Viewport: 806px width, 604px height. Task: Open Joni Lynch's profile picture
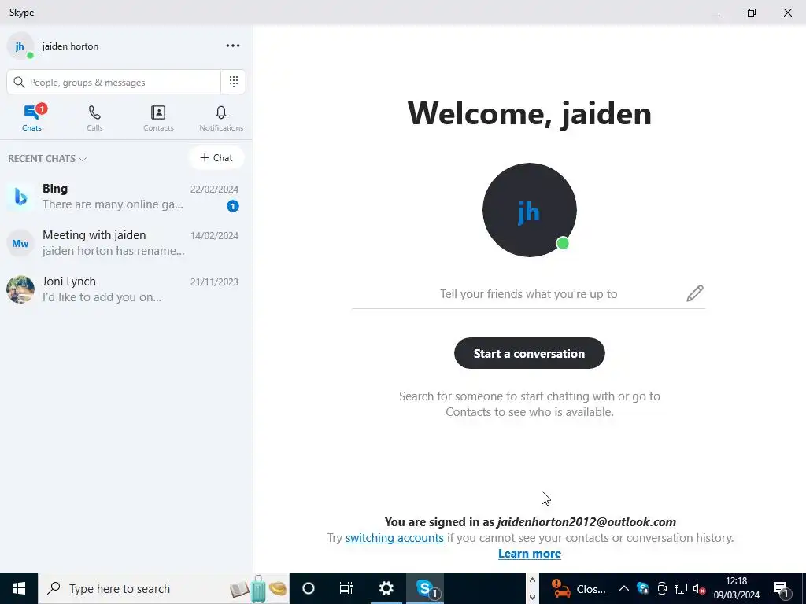(x=20, y=289)
